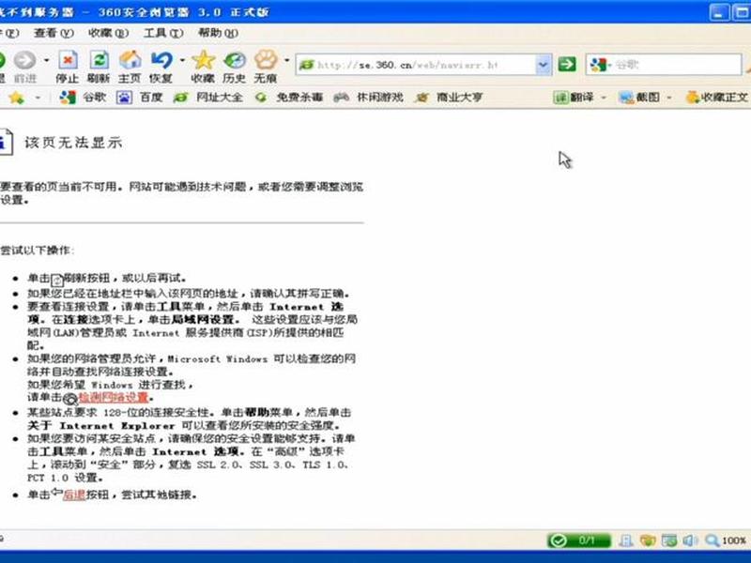The width and height of the screenshot is (751, 563).
Task: Expand the 截图 dropdown arrow
Action: [669, 98]
